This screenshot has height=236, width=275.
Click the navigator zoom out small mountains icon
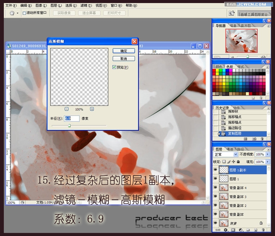(233, 57)
